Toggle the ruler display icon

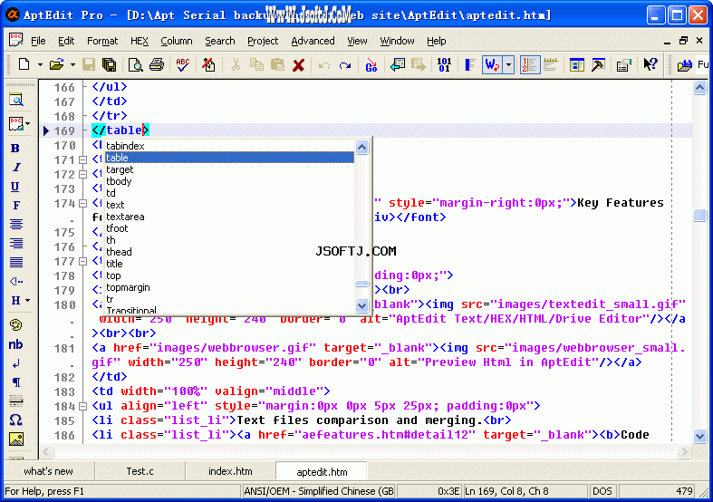pos(551,64)
